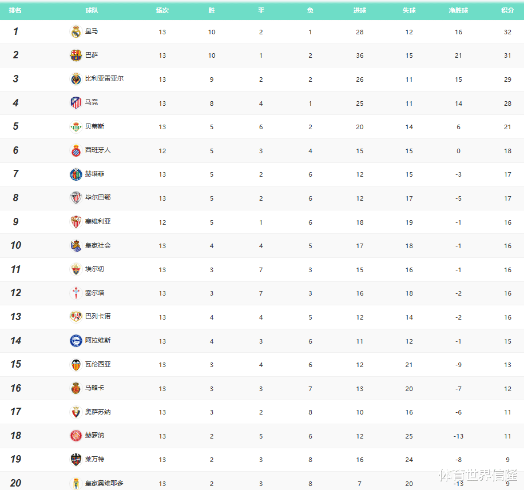The height and width of the screenshot is (490, 524).
Task: Click the Athletic Bilbao crest icon
Action: pyautogui.click(x=76, y=198)
